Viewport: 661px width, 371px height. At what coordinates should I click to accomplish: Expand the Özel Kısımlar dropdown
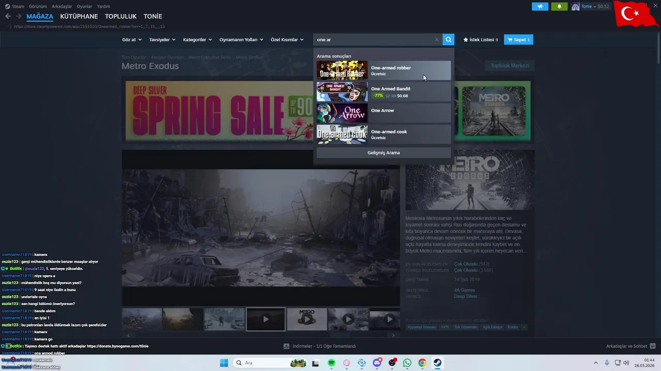[x=287, y=40]
